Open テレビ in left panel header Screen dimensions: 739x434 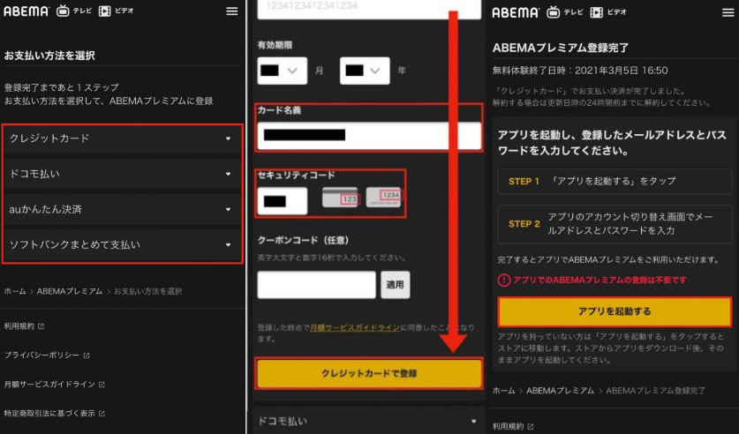coord(74,11)
